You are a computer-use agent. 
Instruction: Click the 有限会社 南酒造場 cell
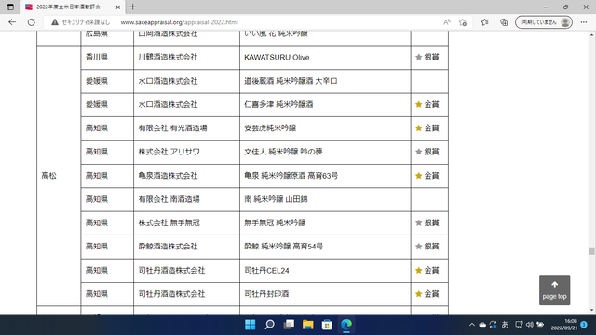pos(186,199)
